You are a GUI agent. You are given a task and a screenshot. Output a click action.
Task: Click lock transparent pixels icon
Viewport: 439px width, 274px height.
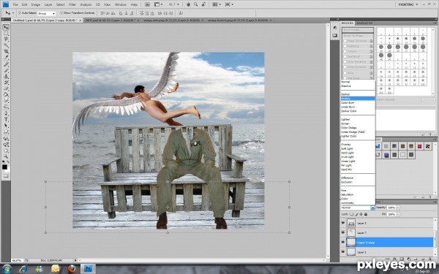pos(351,214)
